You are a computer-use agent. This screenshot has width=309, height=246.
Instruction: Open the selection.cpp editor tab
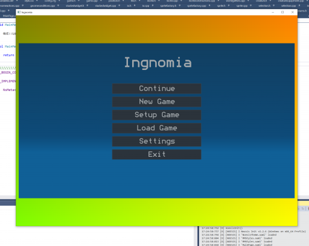(288, 5)
